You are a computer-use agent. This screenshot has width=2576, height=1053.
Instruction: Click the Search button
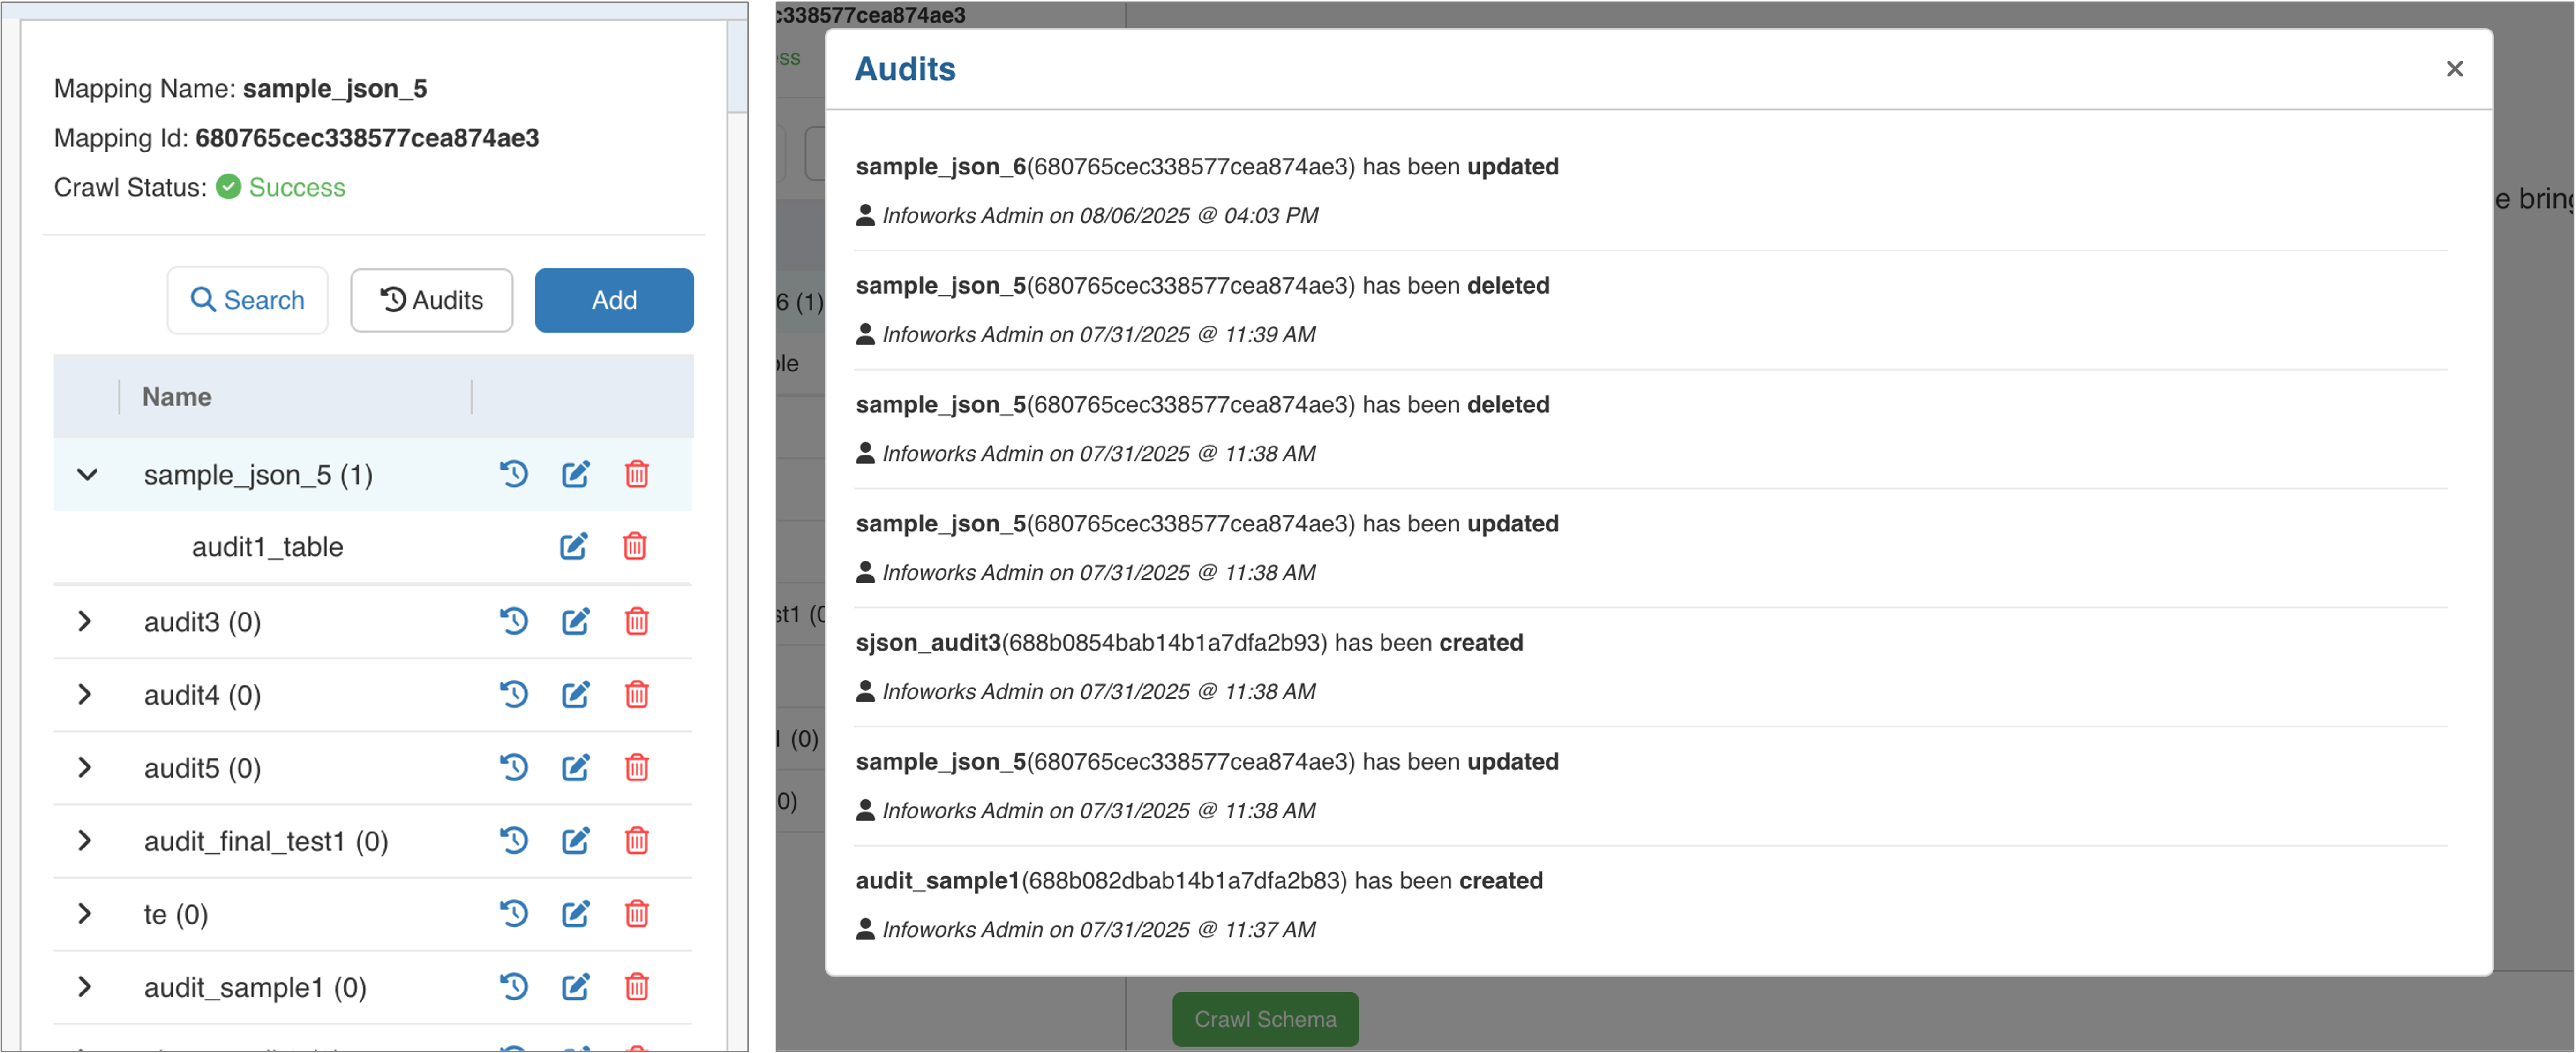247,300
